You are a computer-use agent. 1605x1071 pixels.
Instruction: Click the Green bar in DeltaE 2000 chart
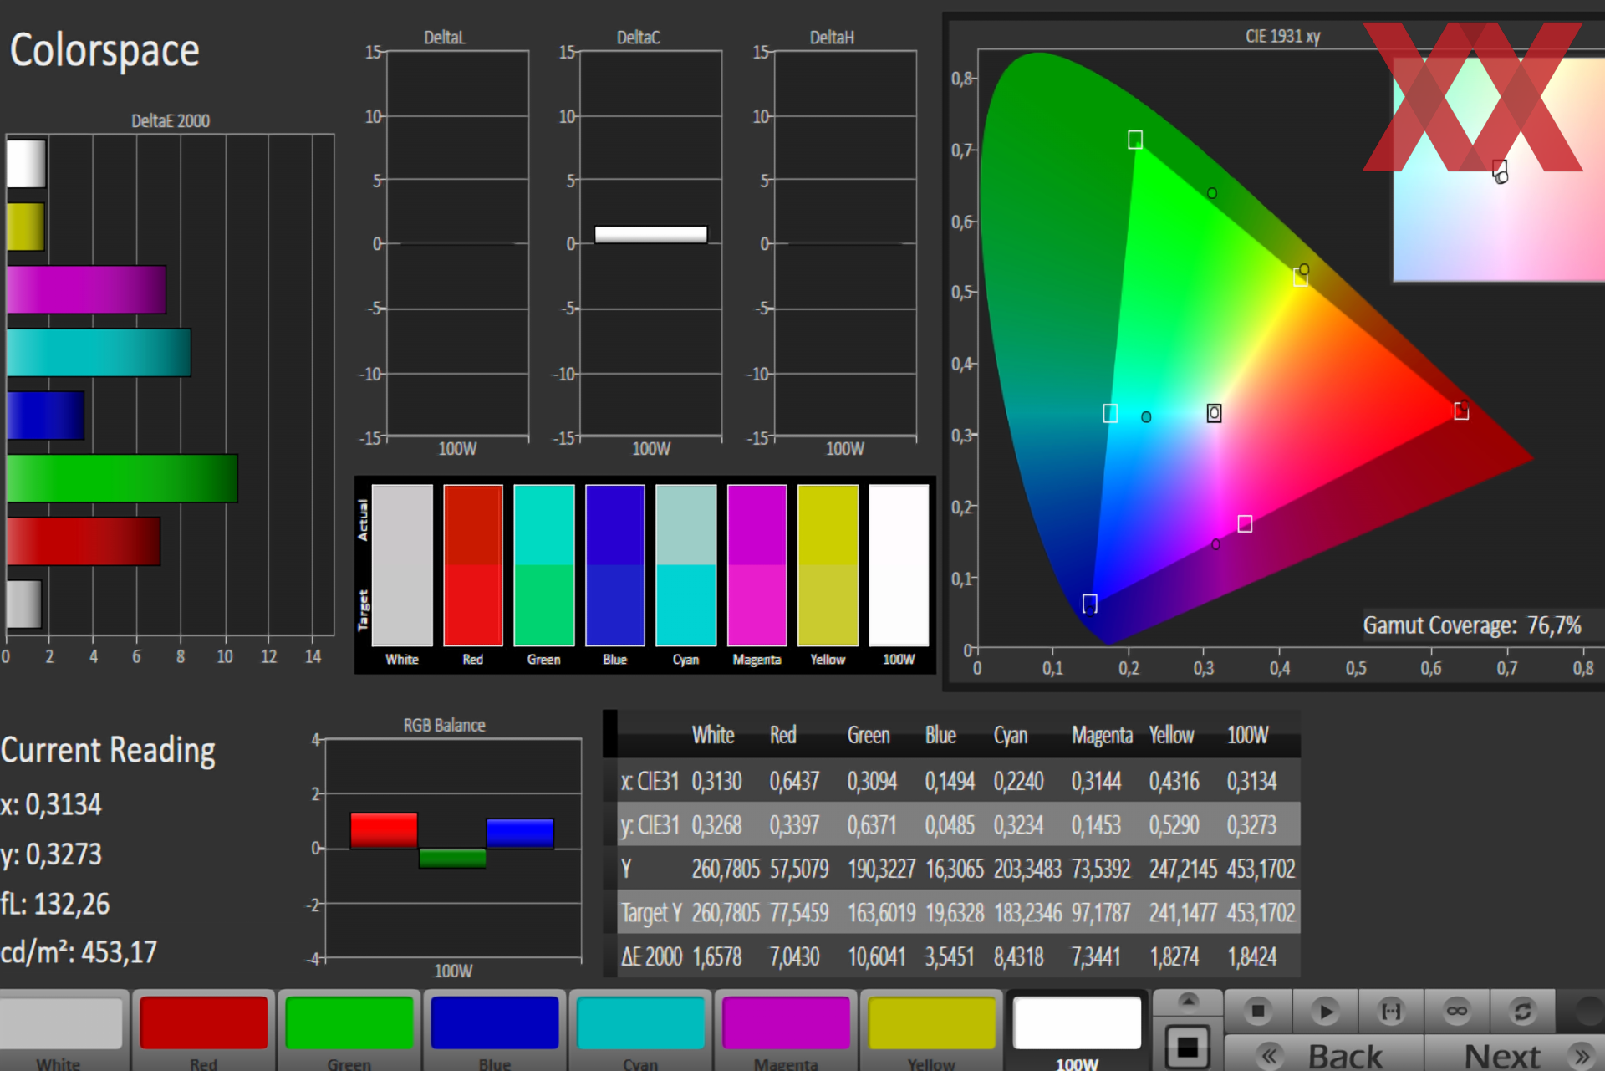(122, 478)
